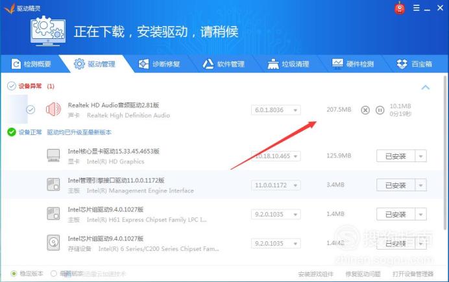
Task: Toggle the checkbox for the Realtek HD Audio row
Action: (x=30, y=110)
